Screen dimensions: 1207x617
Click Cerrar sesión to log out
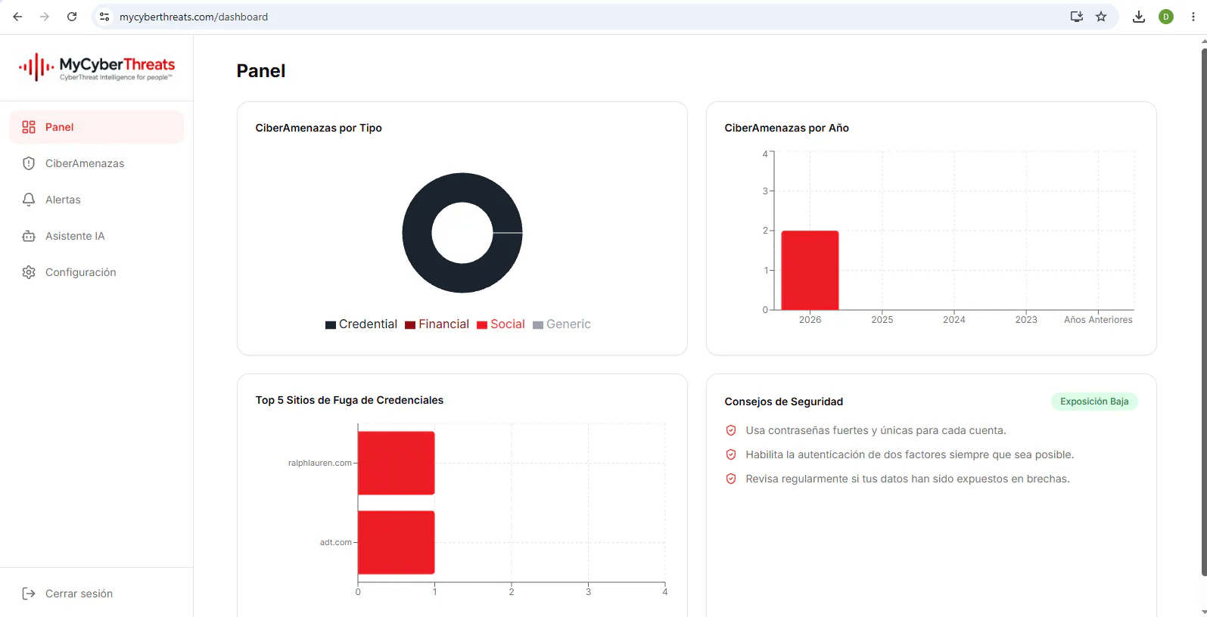coord(97,594)
